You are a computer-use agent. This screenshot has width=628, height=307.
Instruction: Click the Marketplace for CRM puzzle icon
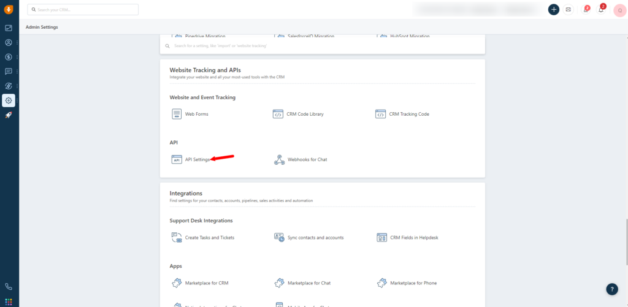pos(177,283)
